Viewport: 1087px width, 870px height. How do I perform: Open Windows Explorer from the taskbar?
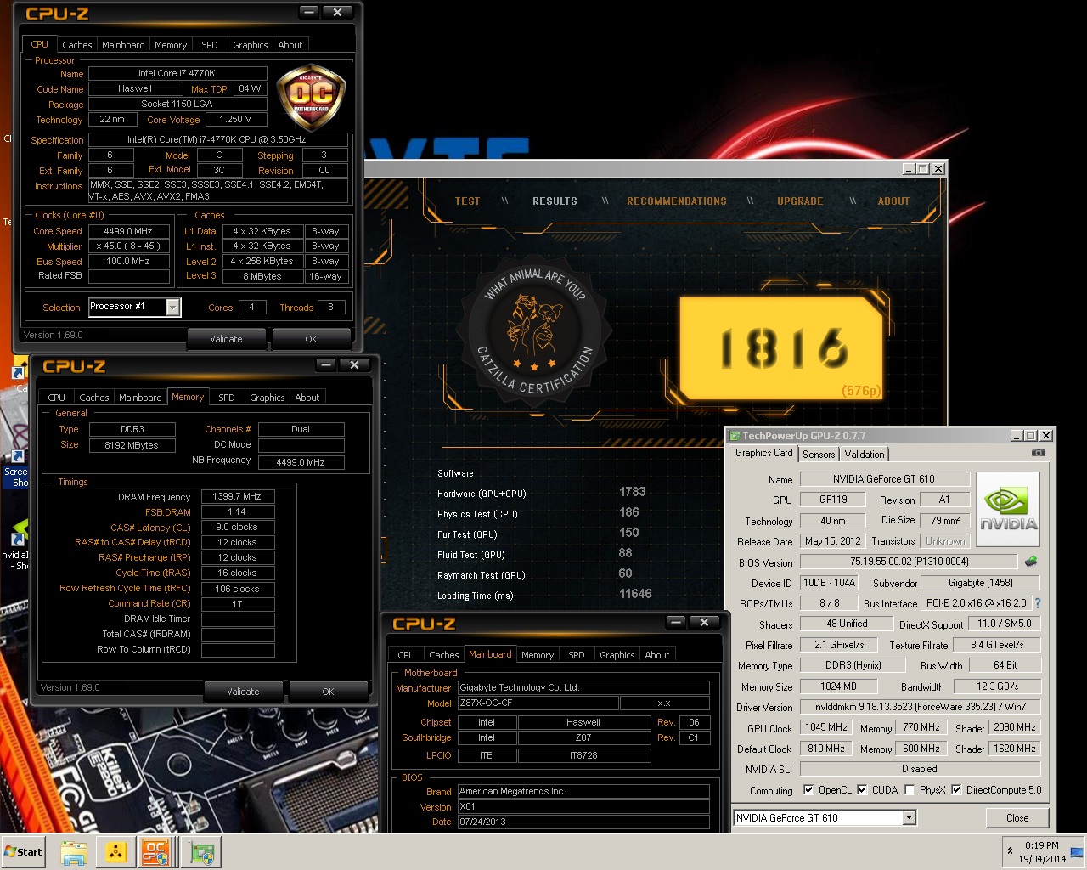pyautogui.click(x=74, y=851)
